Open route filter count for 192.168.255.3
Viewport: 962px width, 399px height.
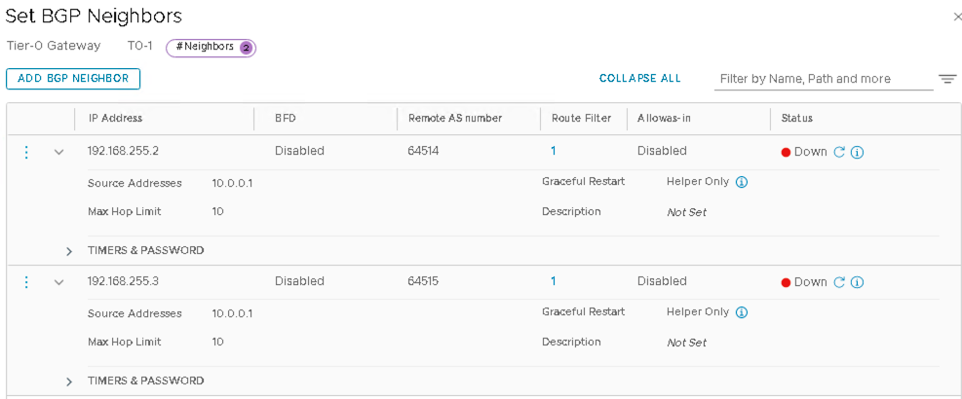(553, 281)
